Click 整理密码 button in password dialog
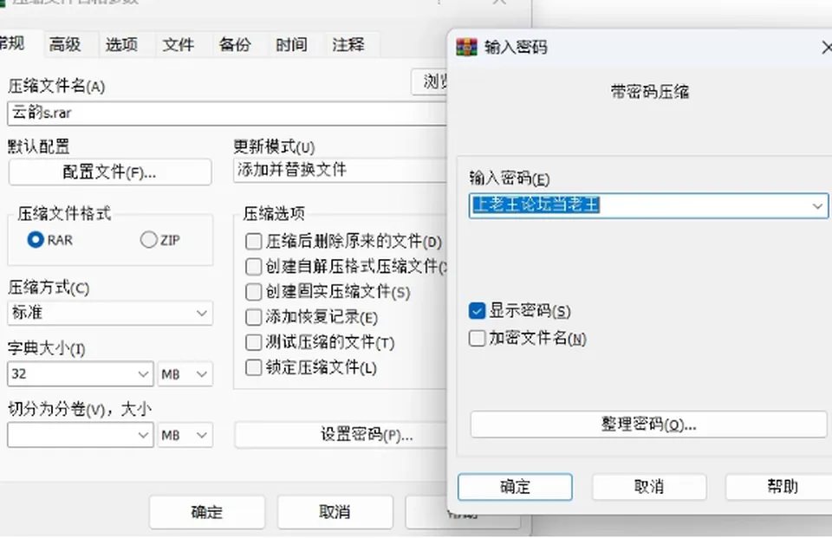Screen dimensions: 832x538 coord(648,425)
